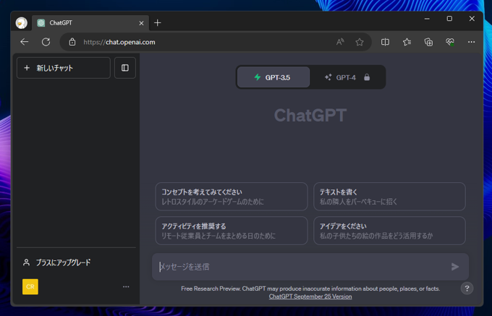
Task: Minimize the browser window
Action: [x=427, y=19]
